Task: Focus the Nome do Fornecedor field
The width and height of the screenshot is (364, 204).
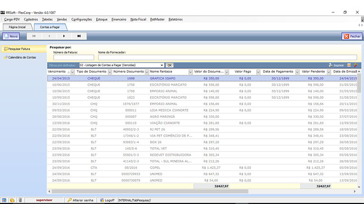Action: coord(227,57)
